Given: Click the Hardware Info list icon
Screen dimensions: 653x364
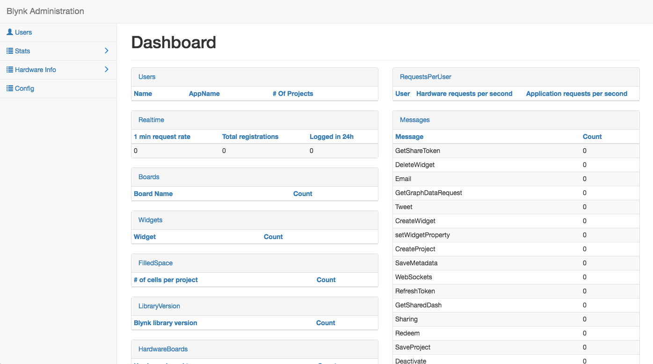Looking at the screenshot, I should [10, 70].
